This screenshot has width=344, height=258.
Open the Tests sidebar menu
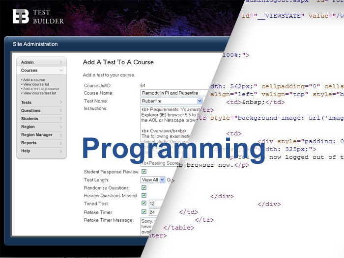(x=41, y=103)
